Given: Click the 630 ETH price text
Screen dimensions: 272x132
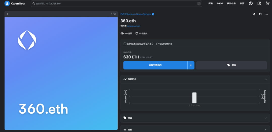Looking at the screenshot, I should pyautogui.click(x=131, y=57).
